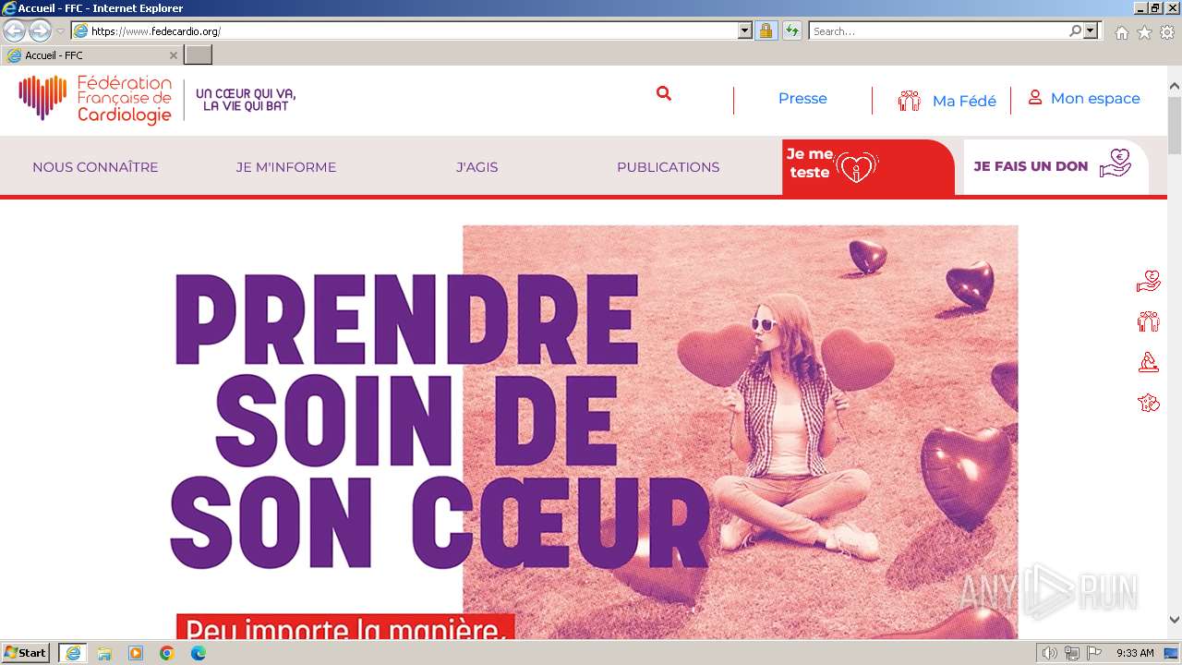Image resolution: width=1182 pixels, height=665 pixels.
Task: Open the Mon espace link
Action: click(1095, 98)
